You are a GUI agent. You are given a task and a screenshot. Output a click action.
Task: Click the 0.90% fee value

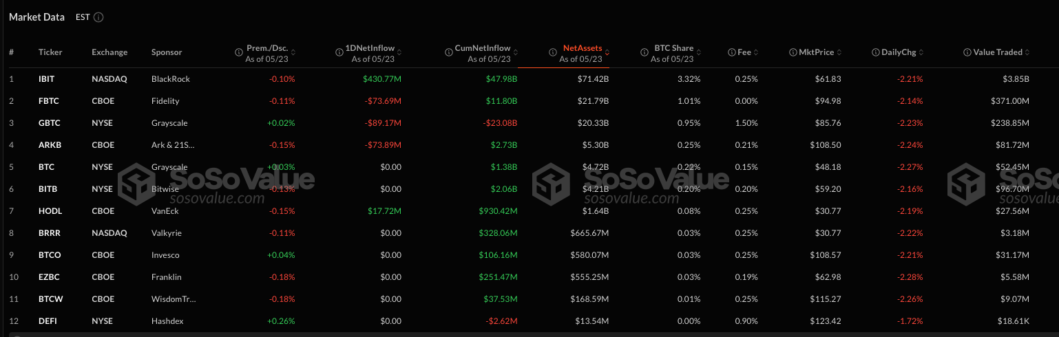point(746,321)
